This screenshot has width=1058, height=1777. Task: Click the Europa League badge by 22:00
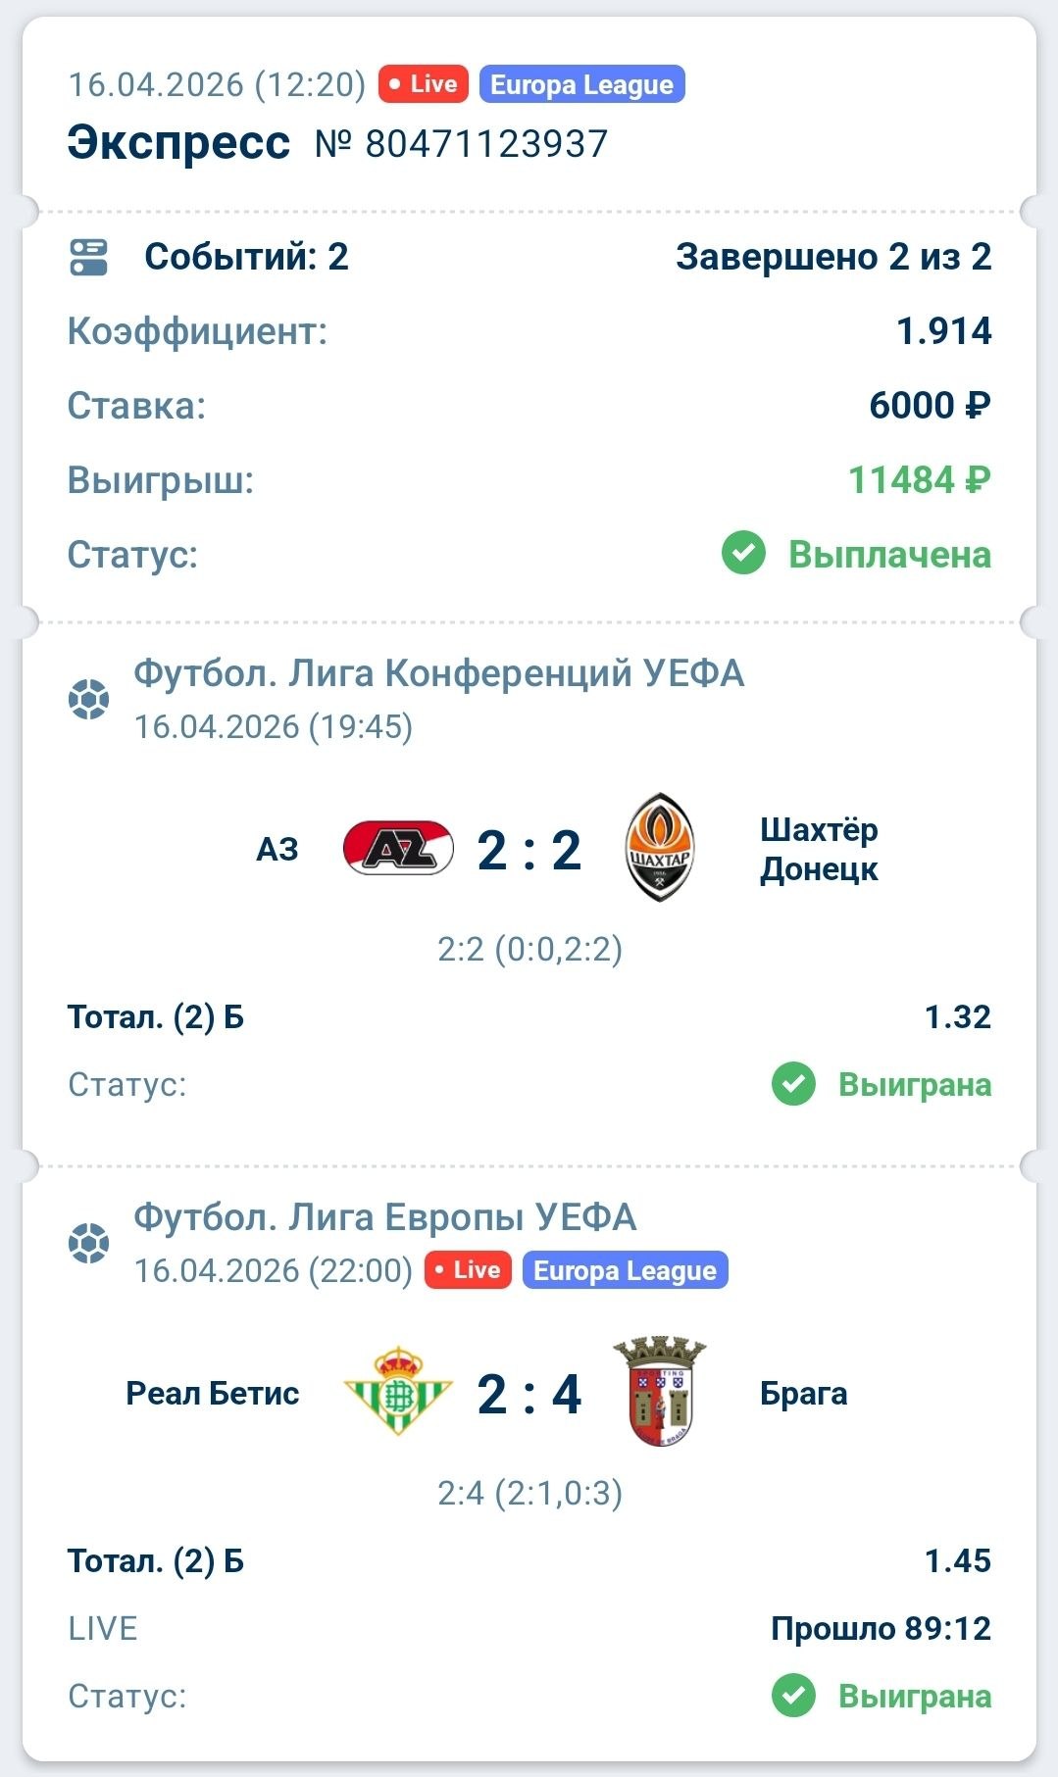pos(625,1270)
